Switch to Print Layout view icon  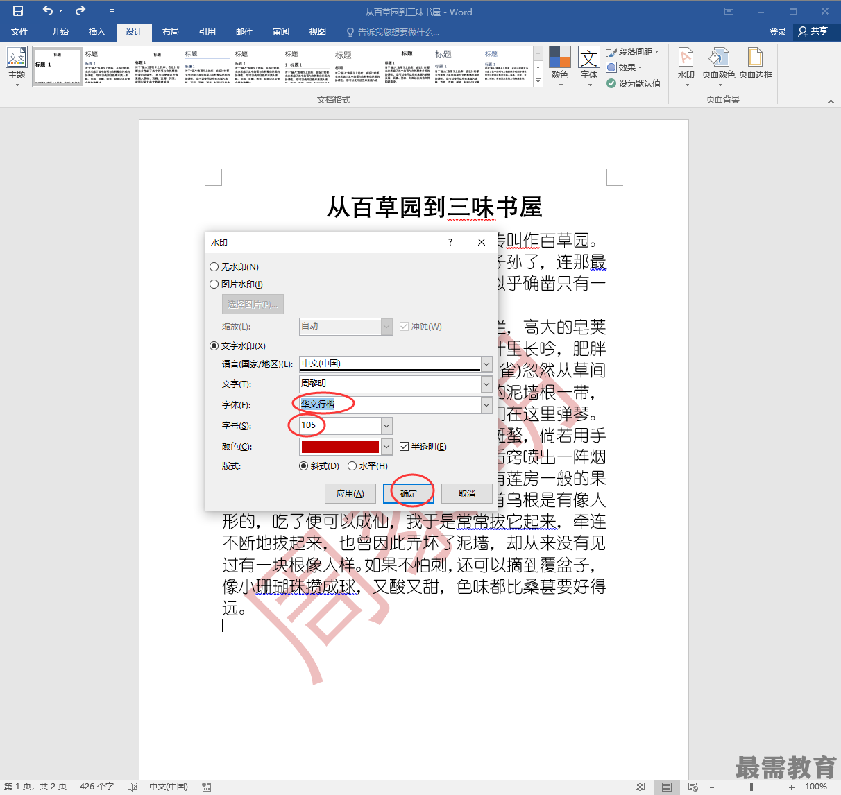click(666, 787)
